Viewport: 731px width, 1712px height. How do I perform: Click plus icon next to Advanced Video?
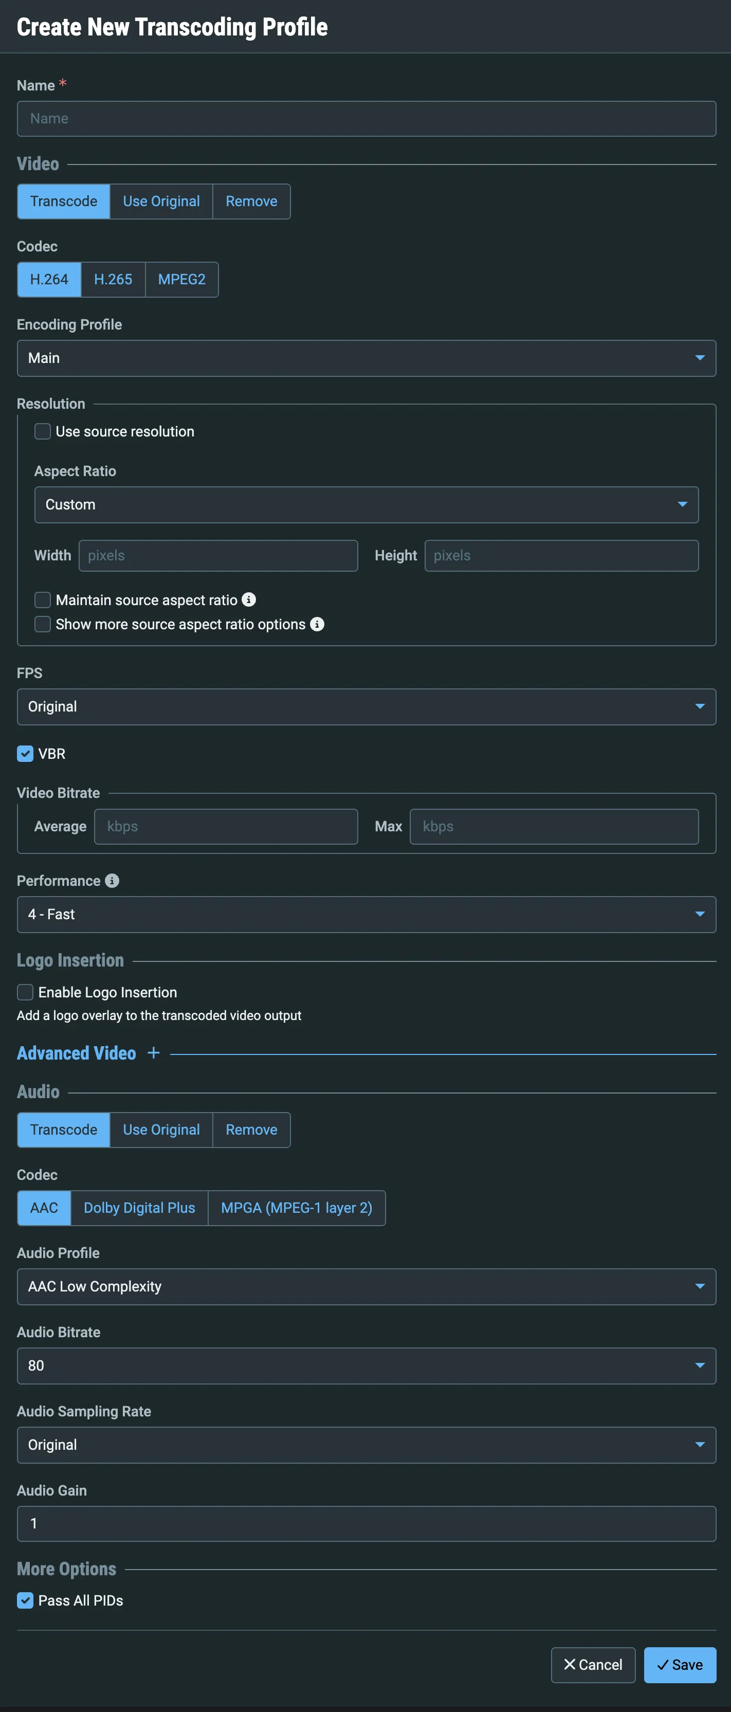click(154, 1053)
